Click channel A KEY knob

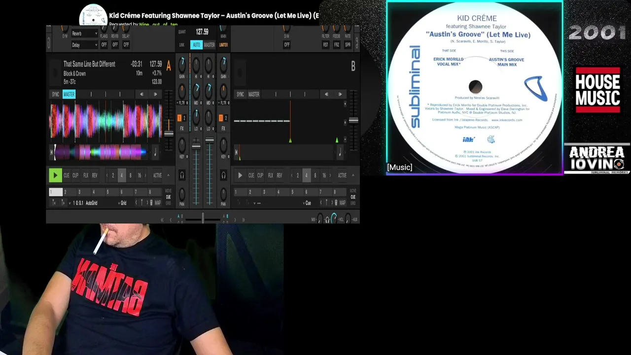pos(182,144)
